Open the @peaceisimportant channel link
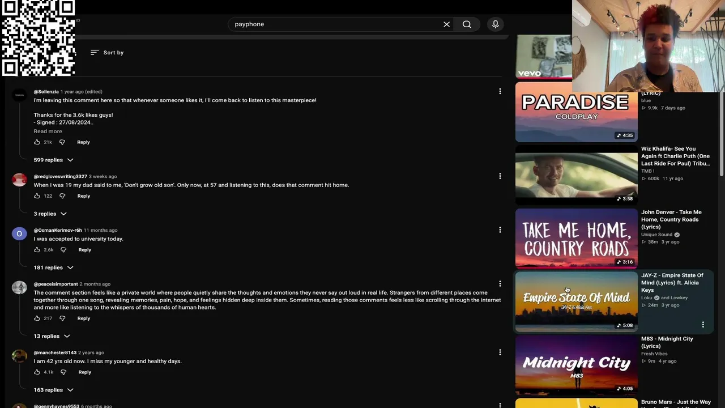 click(56, 284)
